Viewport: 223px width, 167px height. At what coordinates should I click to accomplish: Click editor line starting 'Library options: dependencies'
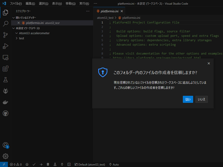(160, 40)
